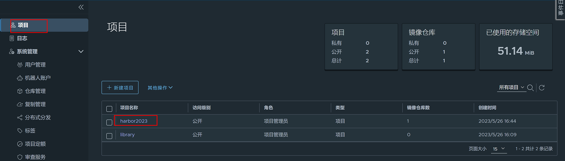Open 项目定额 in the sidebar
565x161 pixels.
point(35,144)
